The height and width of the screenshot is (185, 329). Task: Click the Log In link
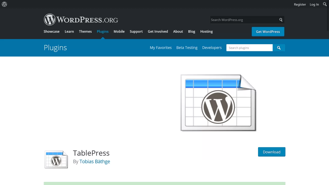tap(314, 4)
